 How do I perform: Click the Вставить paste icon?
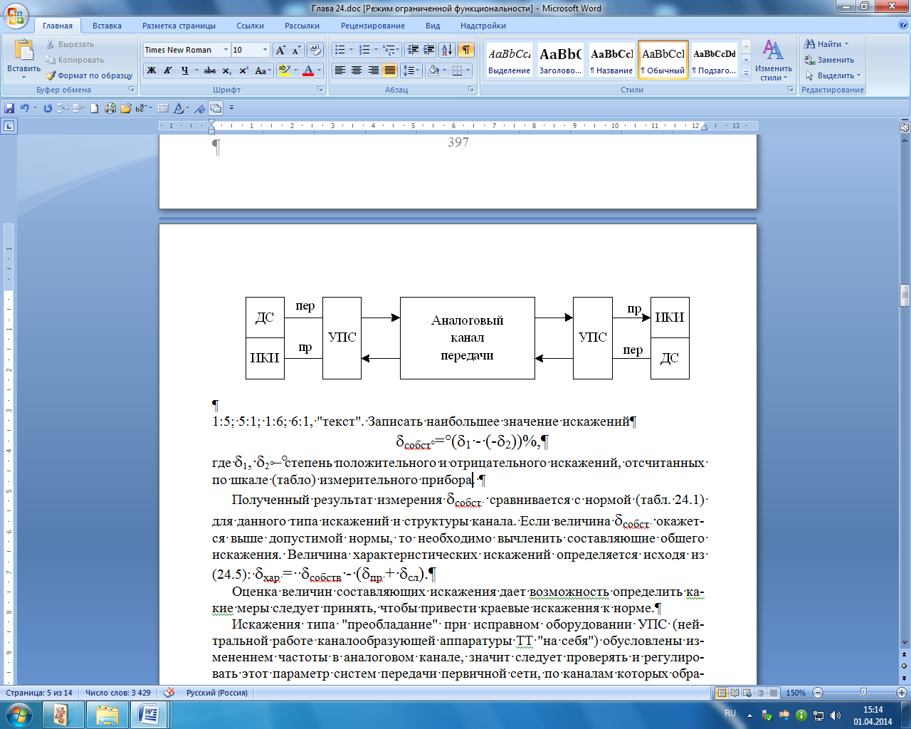tap(23, 50)
